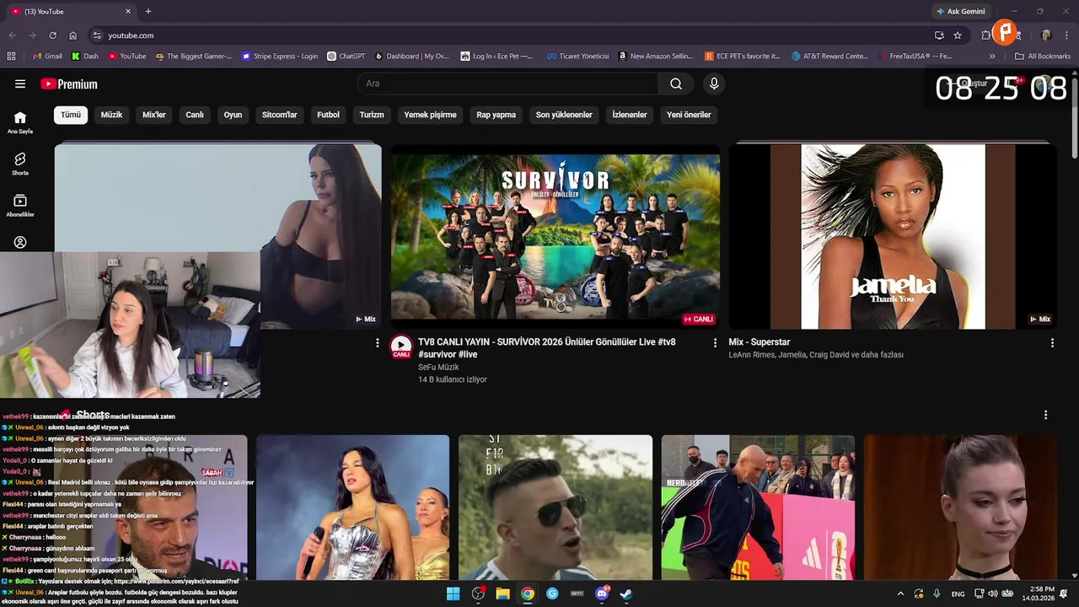Select the Tümü filter chip

[71, 115]
